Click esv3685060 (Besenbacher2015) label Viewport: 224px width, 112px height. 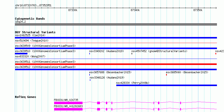(x=187, y=72)
